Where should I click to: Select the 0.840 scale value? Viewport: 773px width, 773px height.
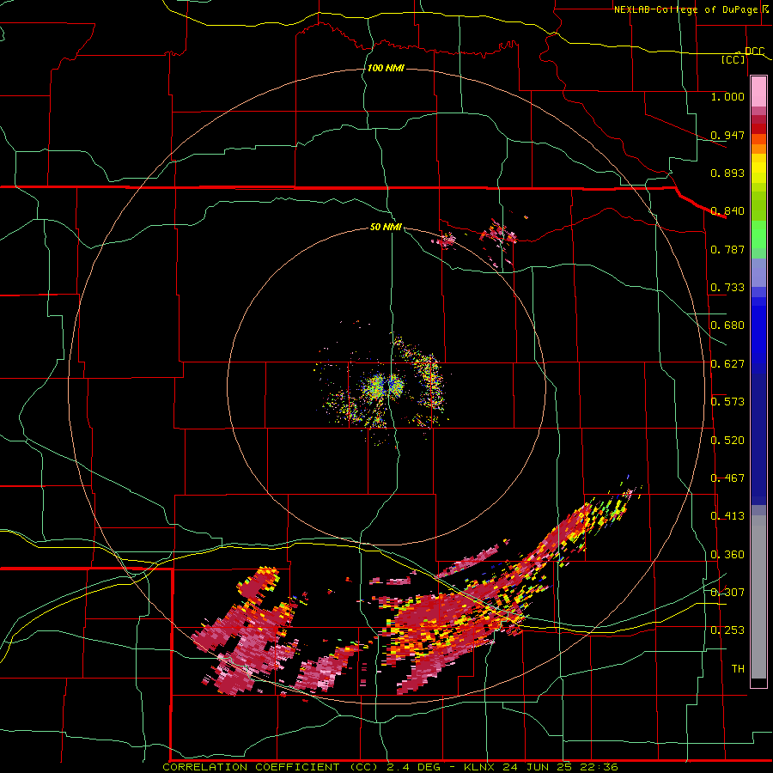(x=727, y=211)
